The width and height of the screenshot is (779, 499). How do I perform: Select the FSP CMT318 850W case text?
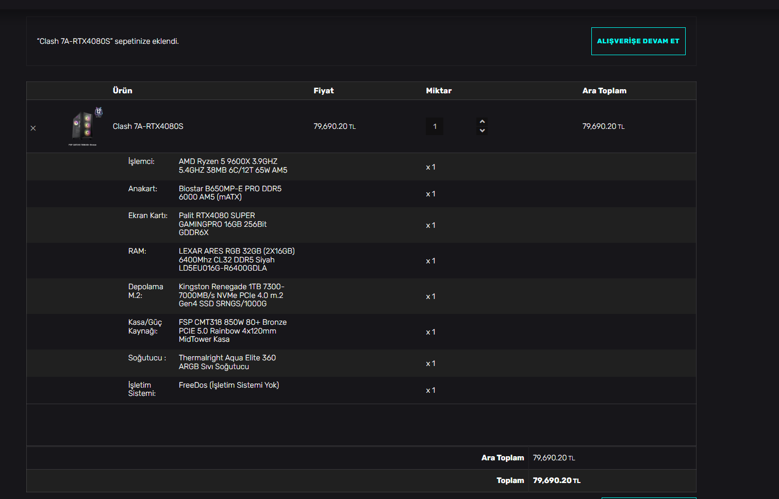point(233,331)
